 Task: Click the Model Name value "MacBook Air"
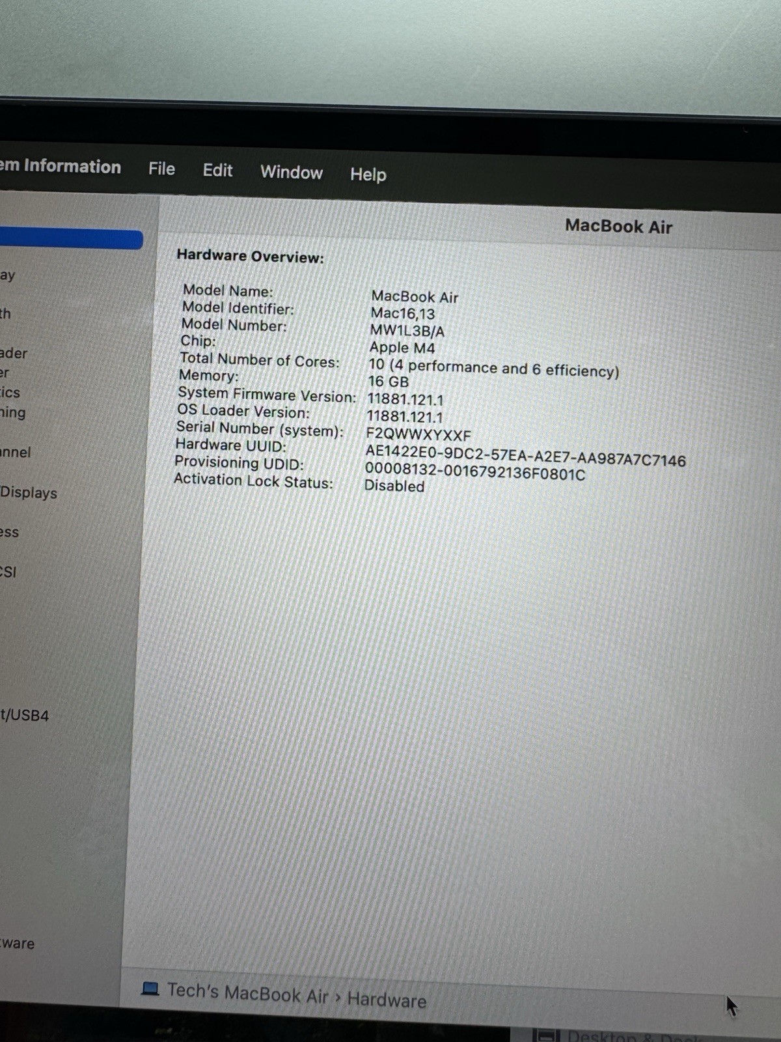pyautogui.click(x=415, y=297)
